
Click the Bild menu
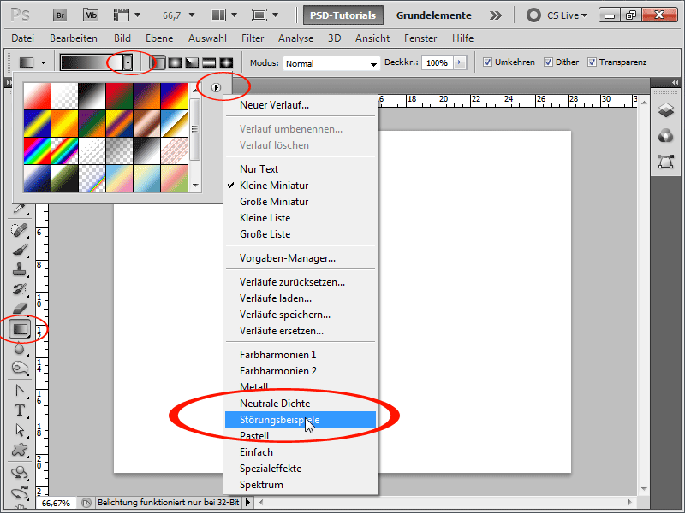[122, 38]
